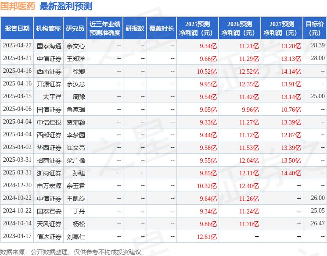Screen dimensions: 327x256
Task: Click researcher 孙建
Action: click(x=79, y=173)
